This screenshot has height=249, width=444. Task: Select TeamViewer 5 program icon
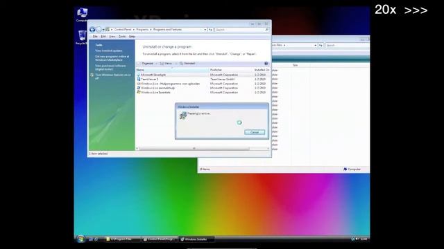(139, 80)
